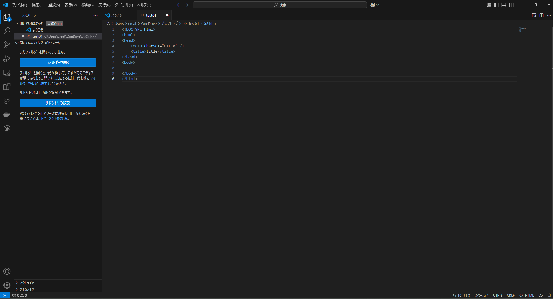Open the Search view
The width and height of the screenshot is (553, 299).
[7, 31]
